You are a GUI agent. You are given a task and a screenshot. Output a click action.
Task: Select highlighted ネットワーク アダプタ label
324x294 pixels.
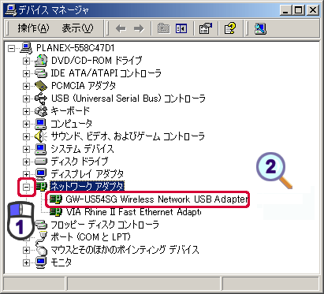(87, 187)
